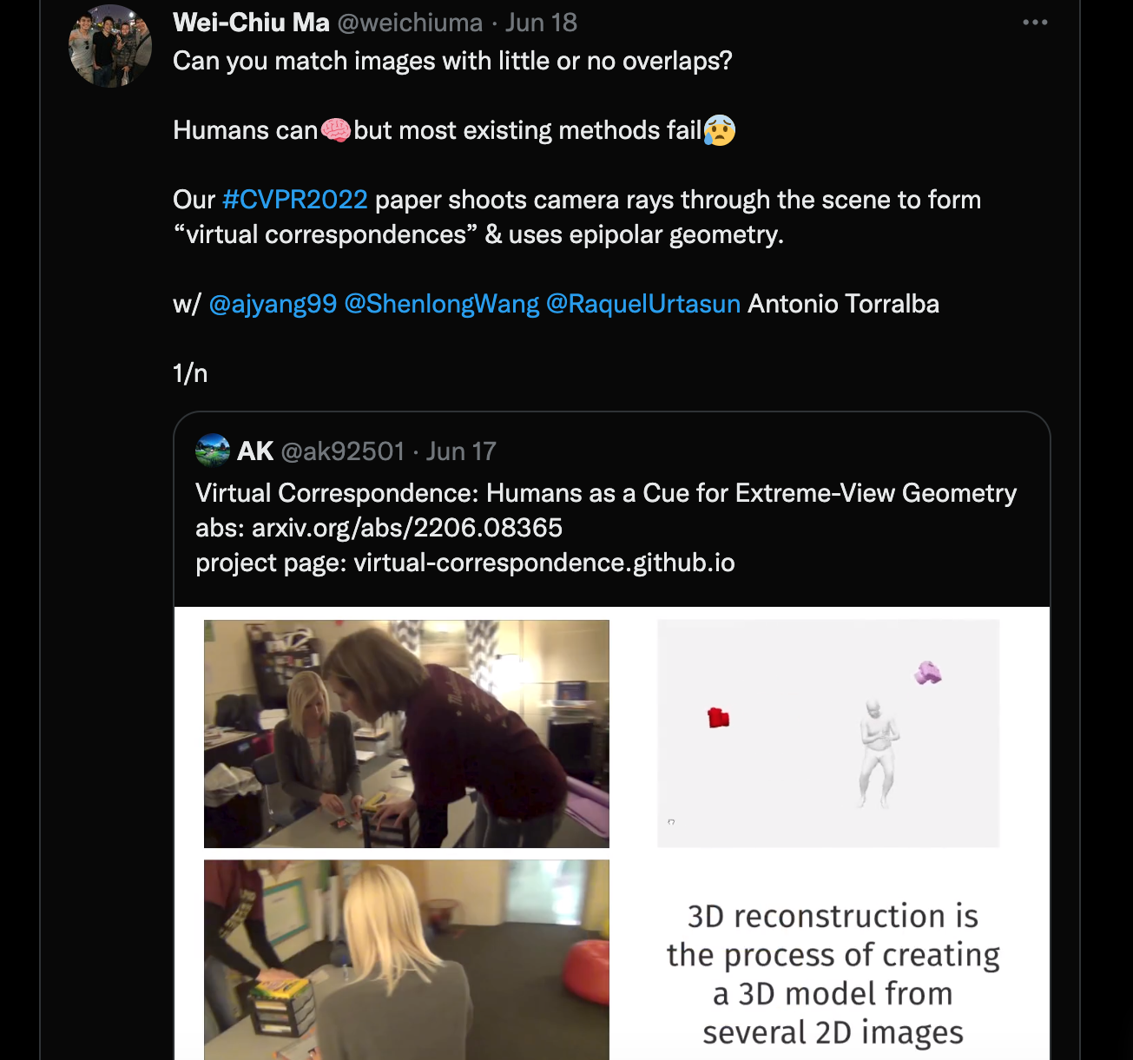Click the AK display name in quoted tweet
The height and width of the screenshot is (1060, 1133).
[255, 451]
